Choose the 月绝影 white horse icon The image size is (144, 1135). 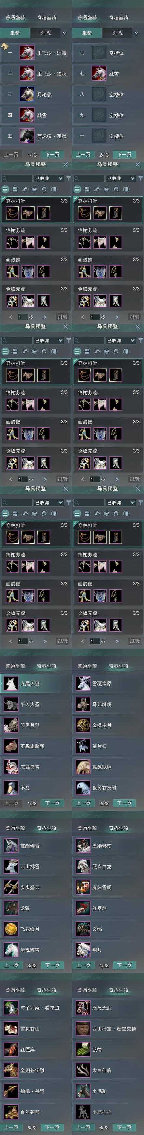[27, 94]
